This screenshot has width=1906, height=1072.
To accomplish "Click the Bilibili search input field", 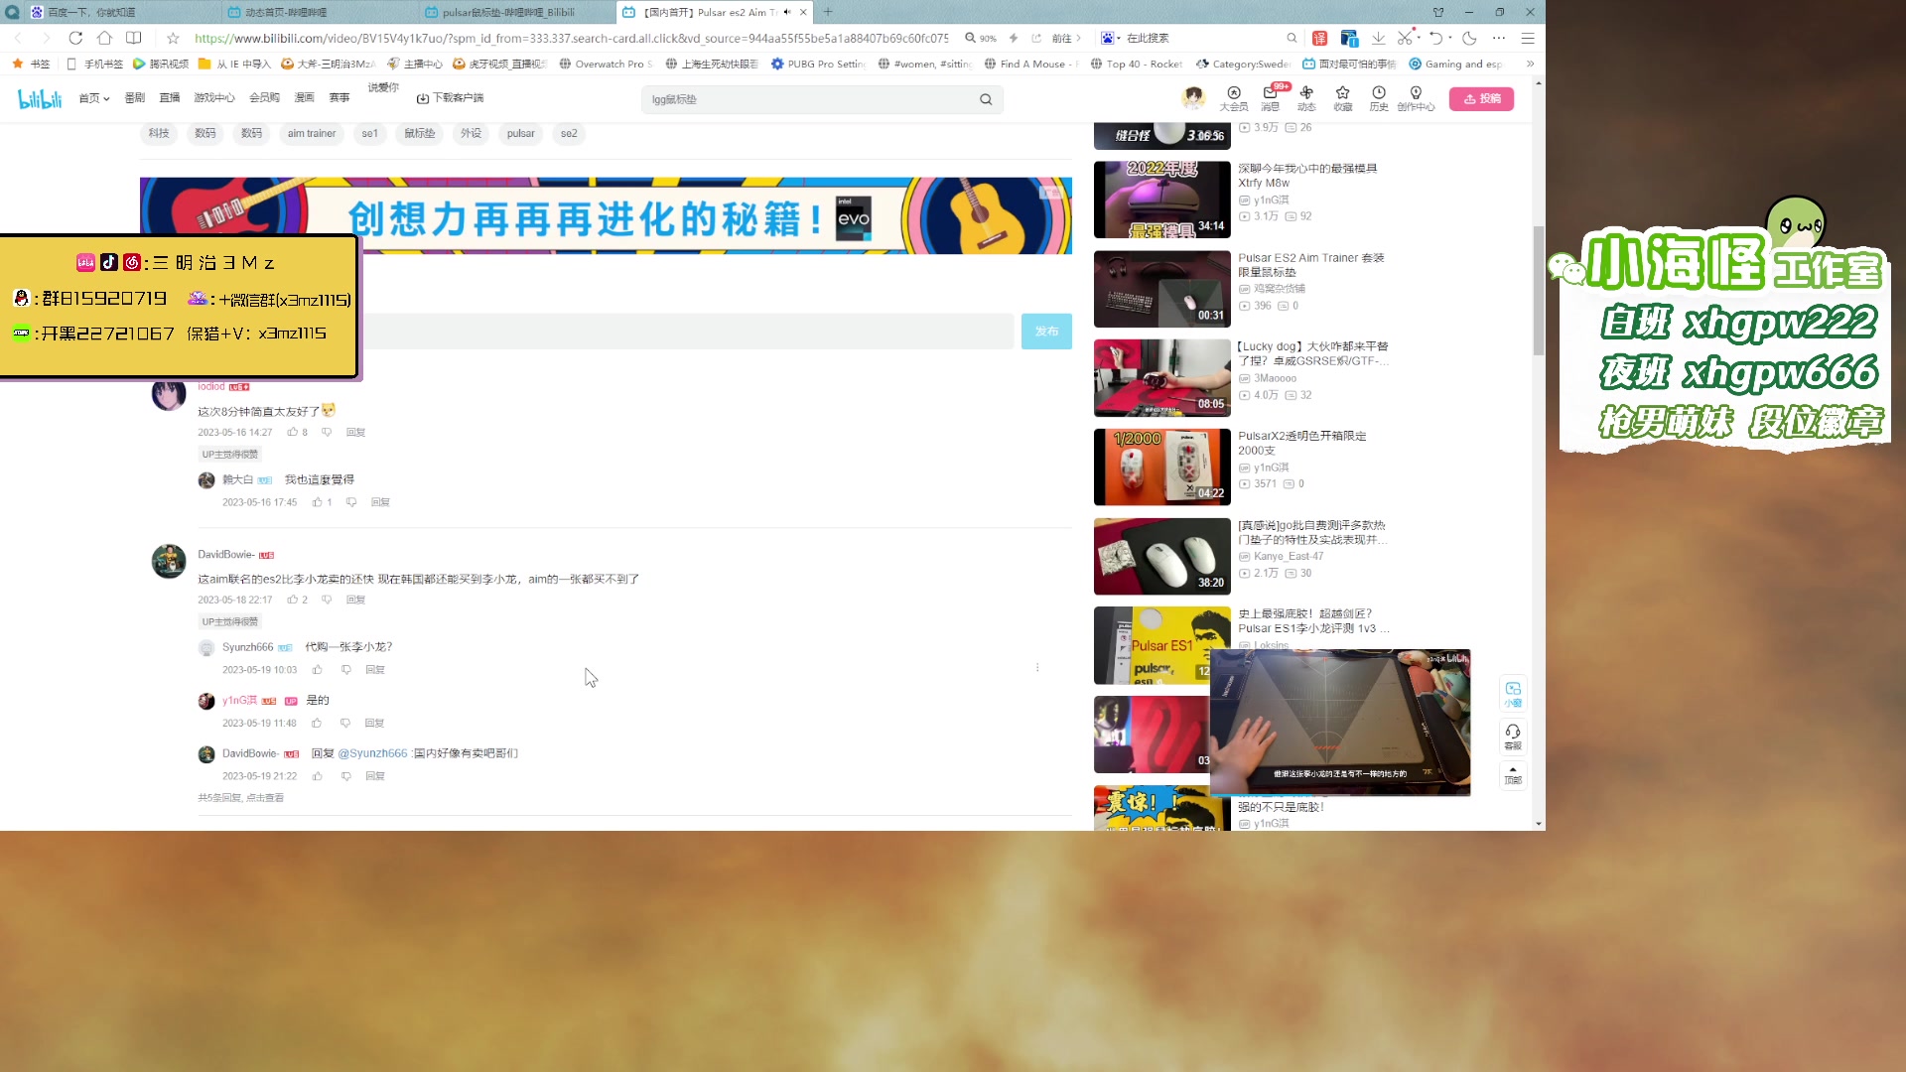I will click(809, 99).
